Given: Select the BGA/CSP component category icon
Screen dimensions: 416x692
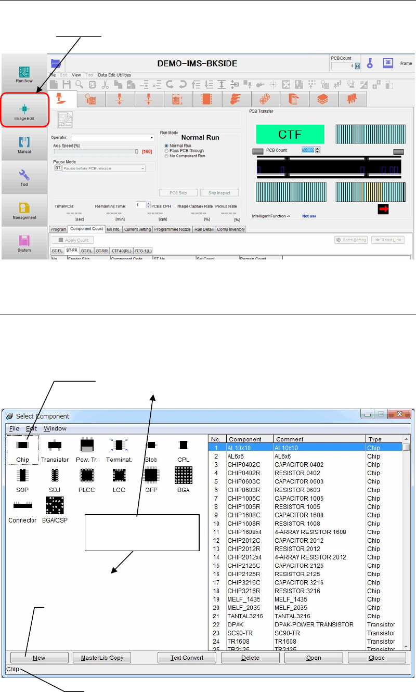Looking at the screenshot, I should coord(55,510).
